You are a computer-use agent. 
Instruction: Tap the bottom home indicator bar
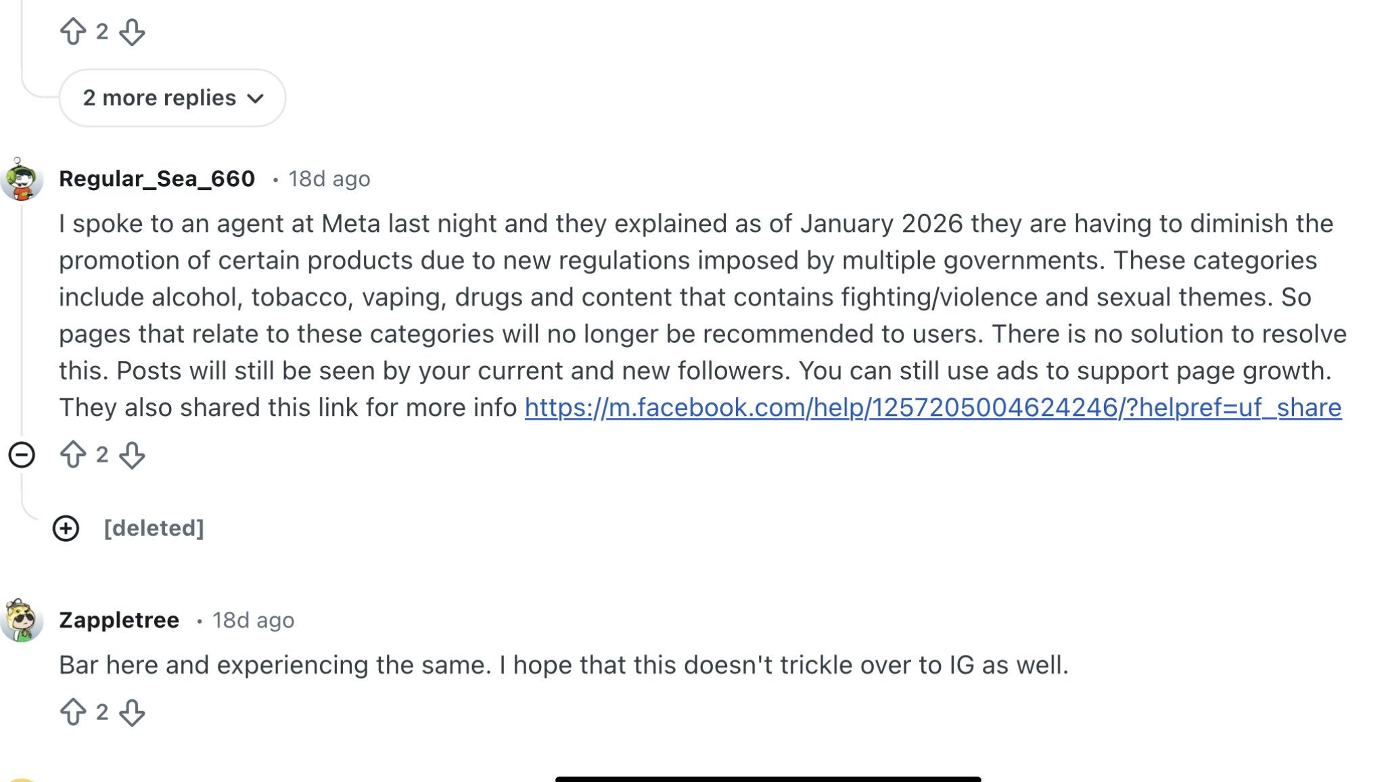point(768,779)
